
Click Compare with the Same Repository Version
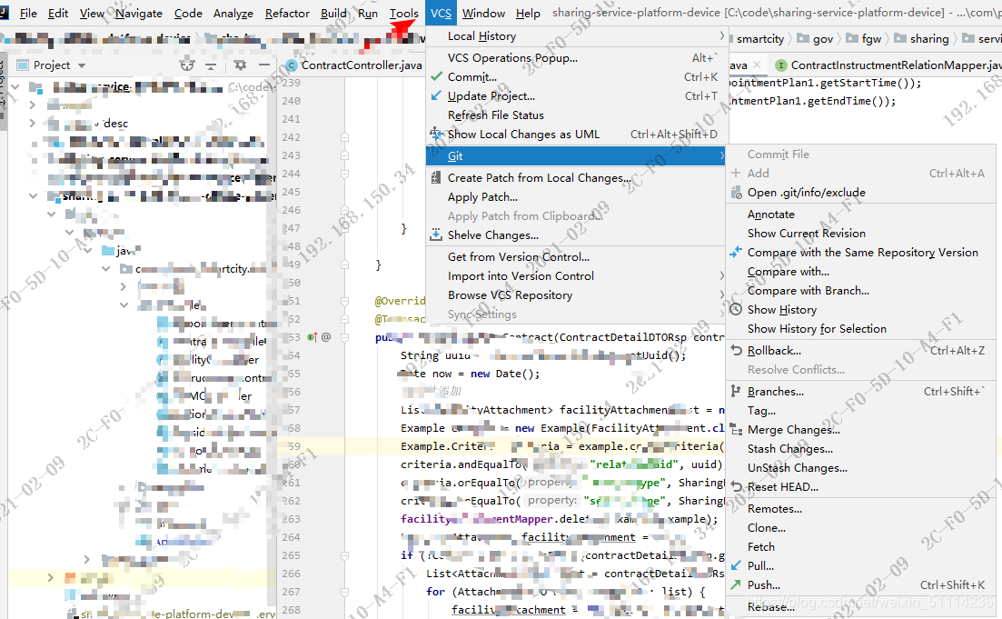[x=863, y=253]
